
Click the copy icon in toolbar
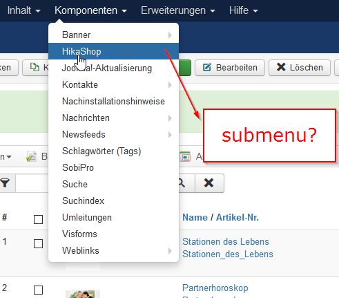(x=35, y=68)
